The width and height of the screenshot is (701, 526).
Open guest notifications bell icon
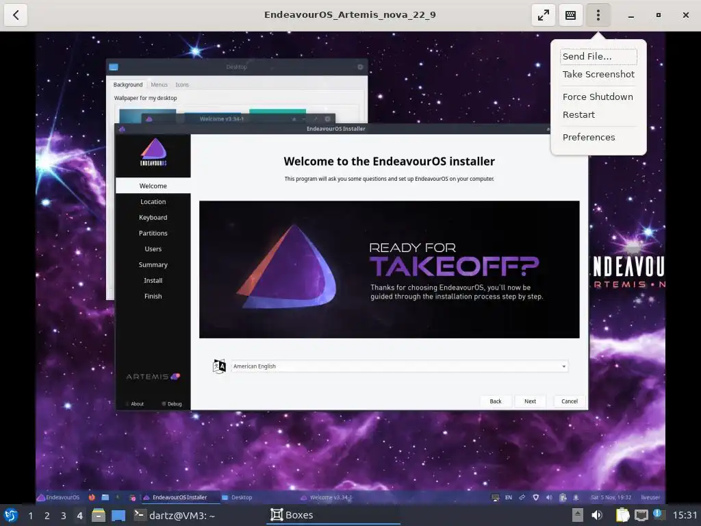576,497
